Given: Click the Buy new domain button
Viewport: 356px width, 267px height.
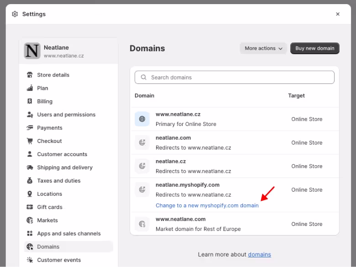Looking at the screenshot, I should click(314, 48).
